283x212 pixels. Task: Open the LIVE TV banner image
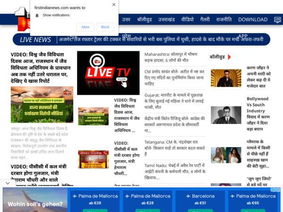[x=108, y=73]
